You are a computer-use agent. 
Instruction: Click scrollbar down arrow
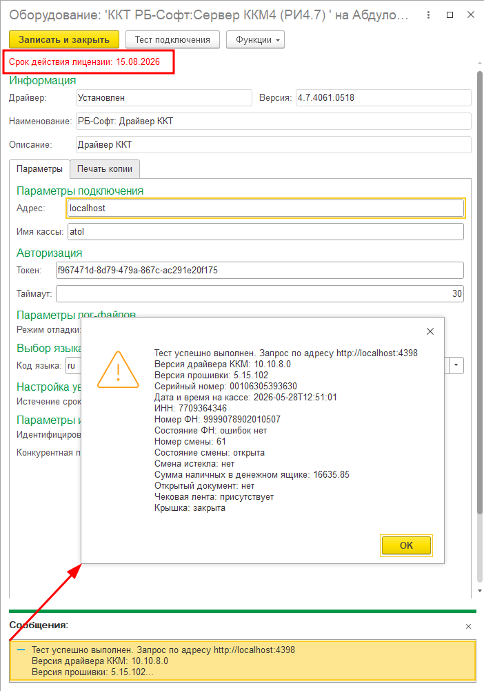coord(480,590)
